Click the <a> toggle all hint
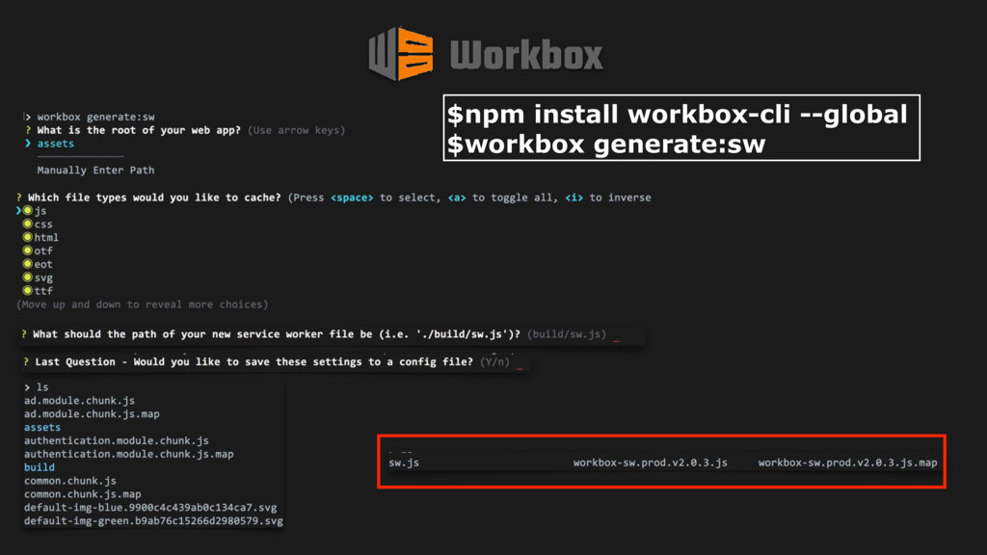 tap(457, 198)
